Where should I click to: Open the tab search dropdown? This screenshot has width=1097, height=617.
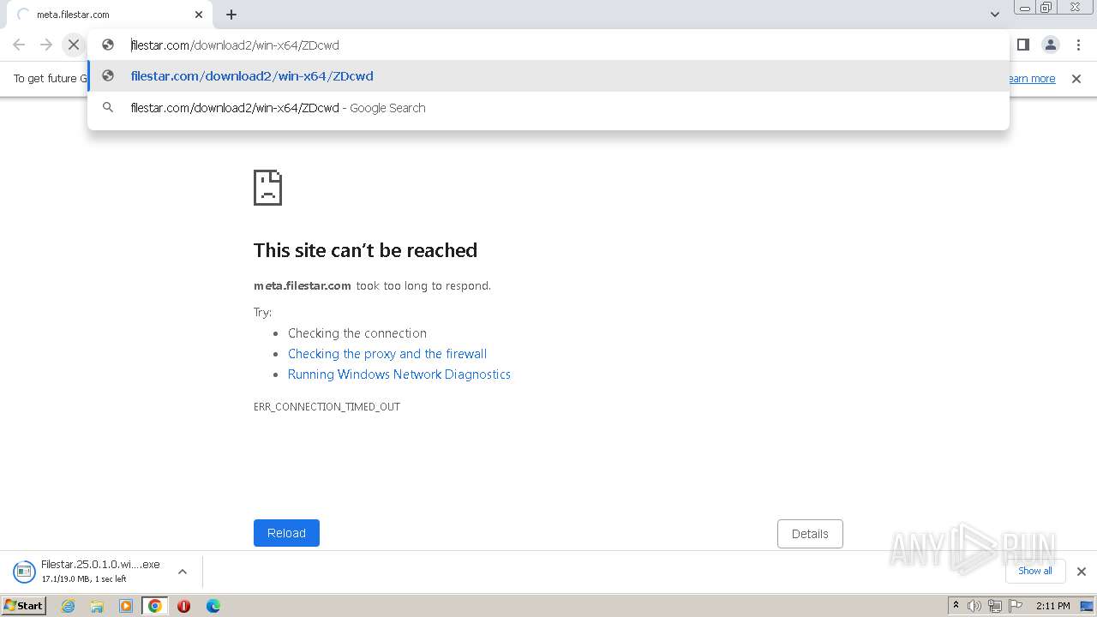tap(994, 15)
